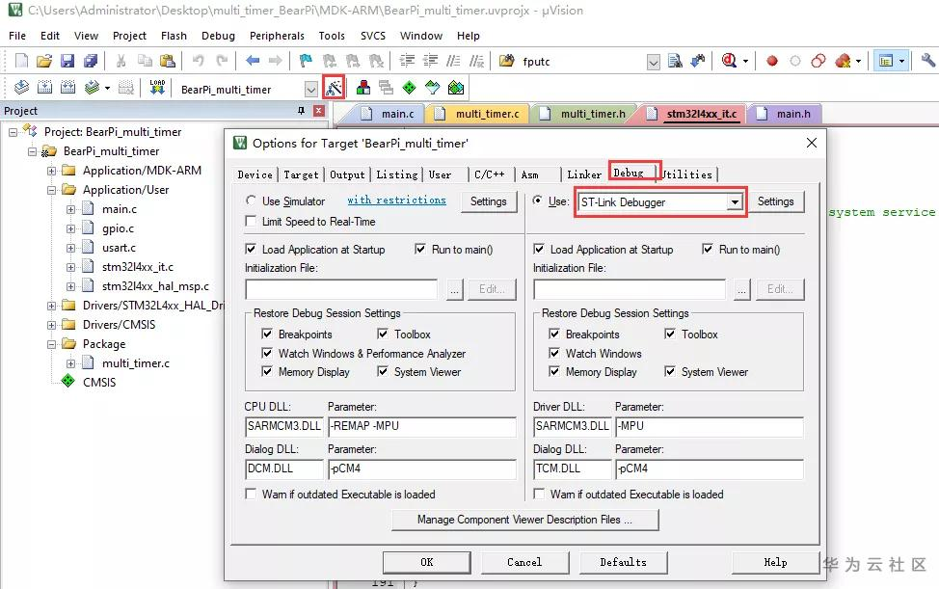Uncheck Load Application at Startup under simulator
The height and width of the screenshot is (589, 939).
coord(251,249)
